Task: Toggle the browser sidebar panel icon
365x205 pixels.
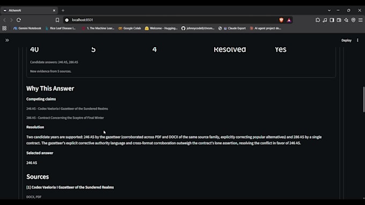Action: pos(332,20)
